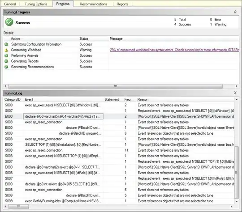Screen dimensions: 242x212
Task: Click the green check beside Generating Reports
Action: tap(6, 61)
